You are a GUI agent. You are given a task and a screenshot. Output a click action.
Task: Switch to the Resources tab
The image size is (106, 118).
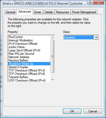click(62, 12)
